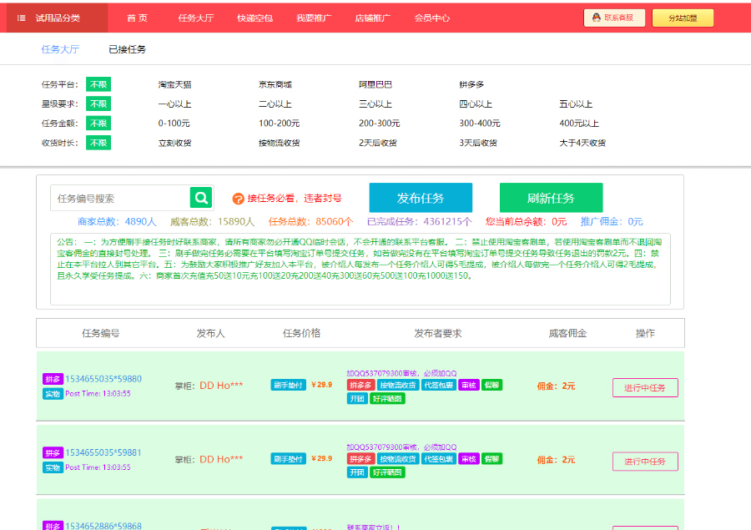Open the yellow 分站加盟 button
This screenshot has height=530, width=751.
[x=683, y=18]
